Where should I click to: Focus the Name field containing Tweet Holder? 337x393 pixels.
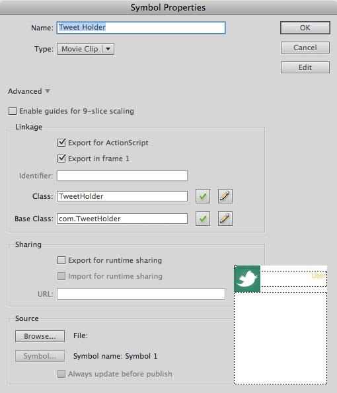pyautogui.click(x=141, y=28)
